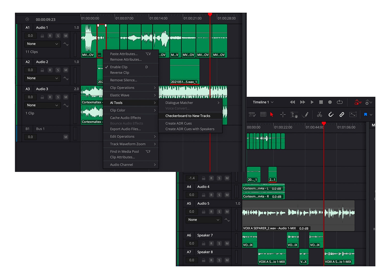Screen dimensions: 391x279
Task: Arm record on Audio 3 track
Action: pyautogui.click(x=50, y=97)
